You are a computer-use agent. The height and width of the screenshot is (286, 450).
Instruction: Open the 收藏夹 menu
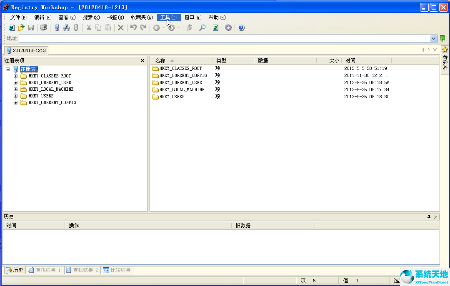(x=142, y=17)
